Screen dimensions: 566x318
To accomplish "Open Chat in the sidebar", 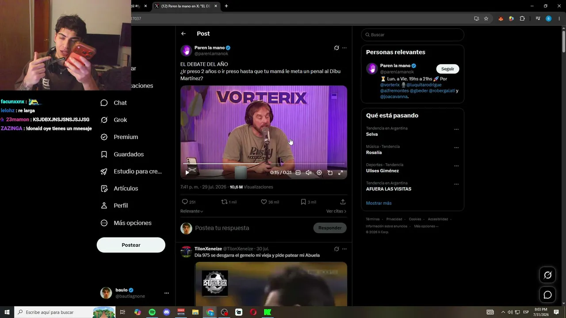I will 114,103.
